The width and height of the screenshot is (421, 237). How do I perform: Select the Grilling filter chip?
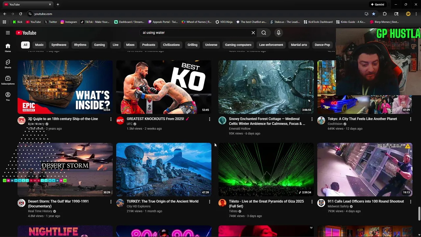pos(192,45)
